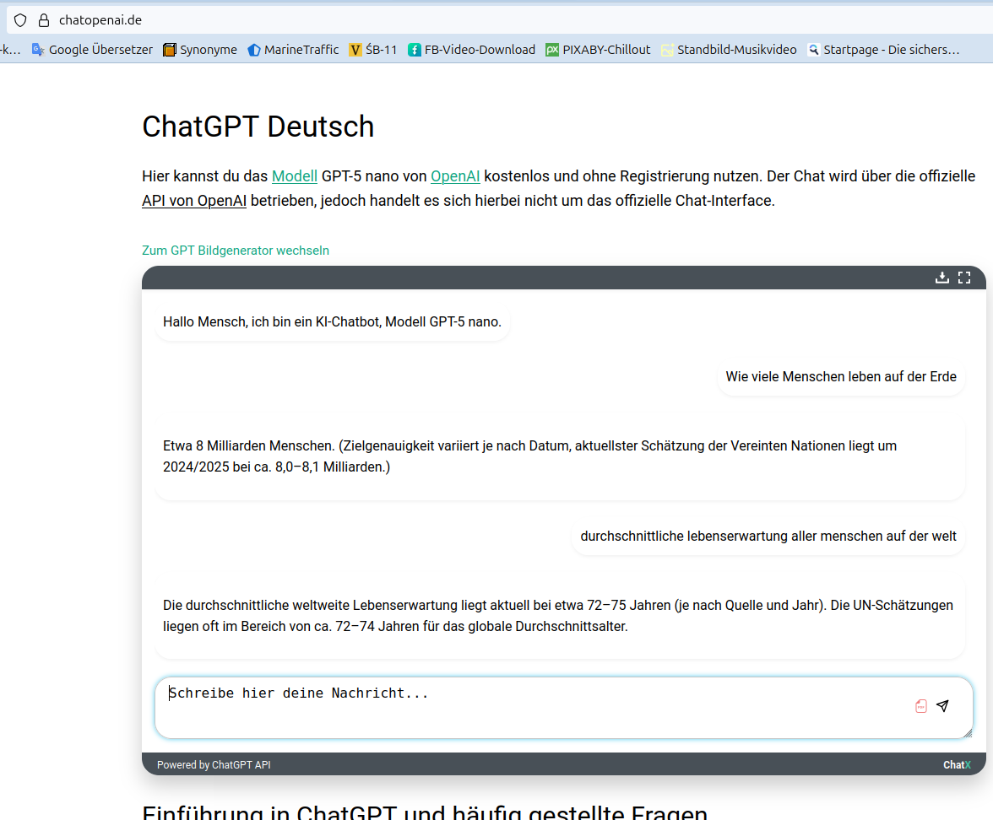The width and height of the screenshot is (993, 820).
Task: Switch to the GPT Bildgenerator
Action: (x=236, y=251)
